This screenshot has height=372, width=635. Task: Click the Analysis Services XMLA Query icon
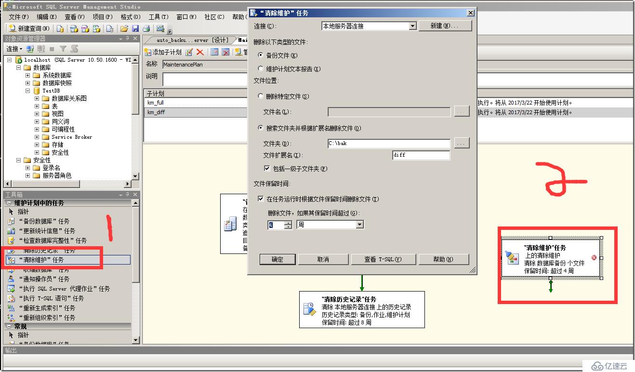click(96, 28)
